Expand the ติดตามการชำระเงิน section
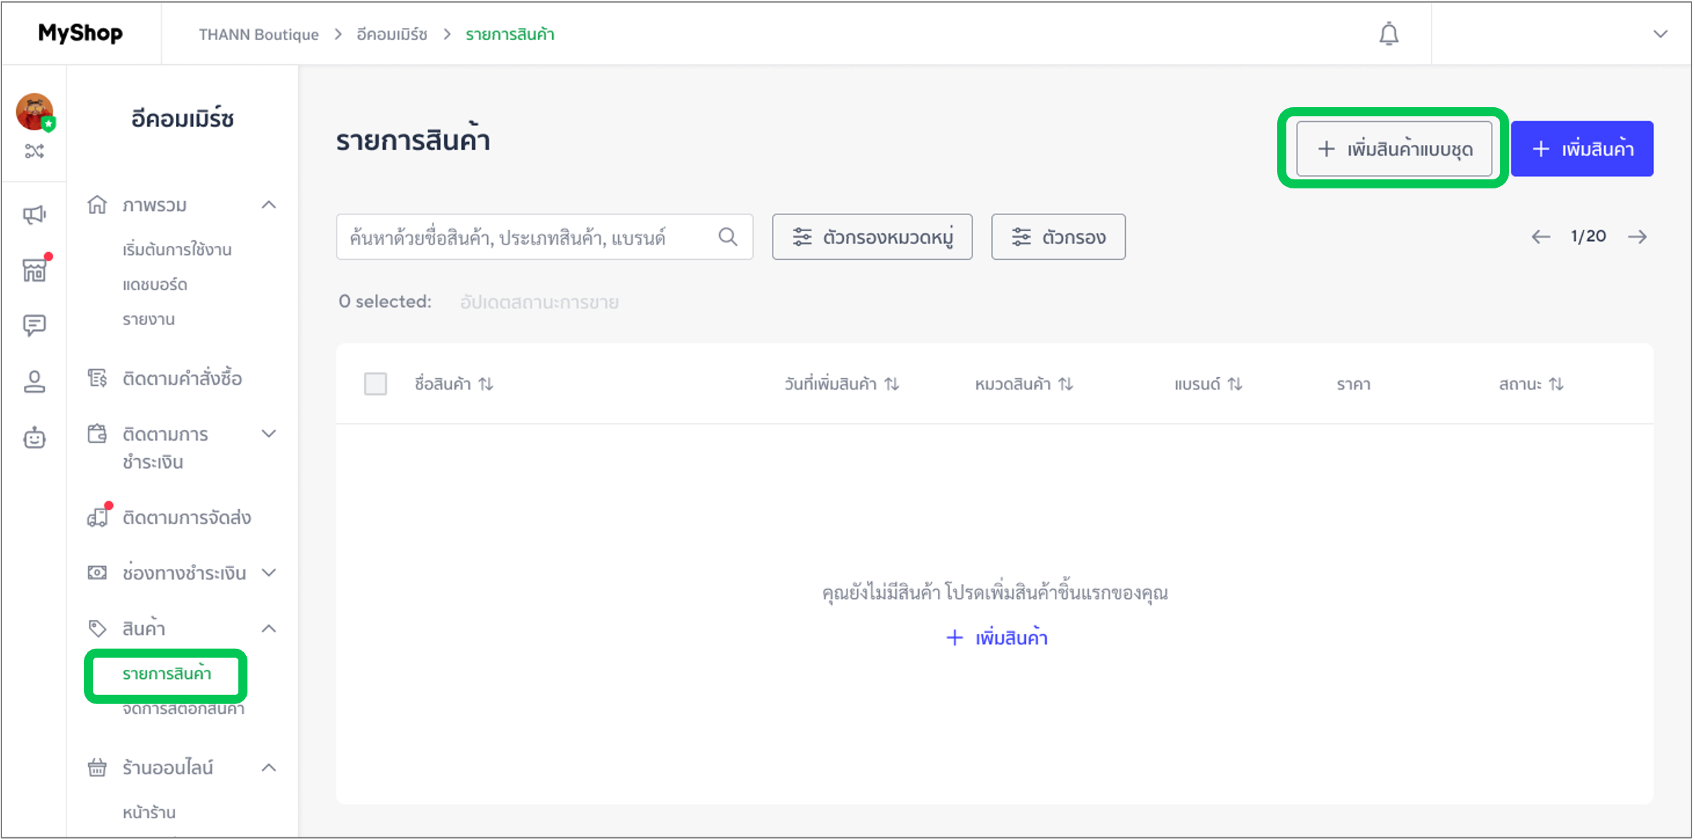The width and height of the screenshot is (1695, 840). pyautogui.click(x=269, y=434)
